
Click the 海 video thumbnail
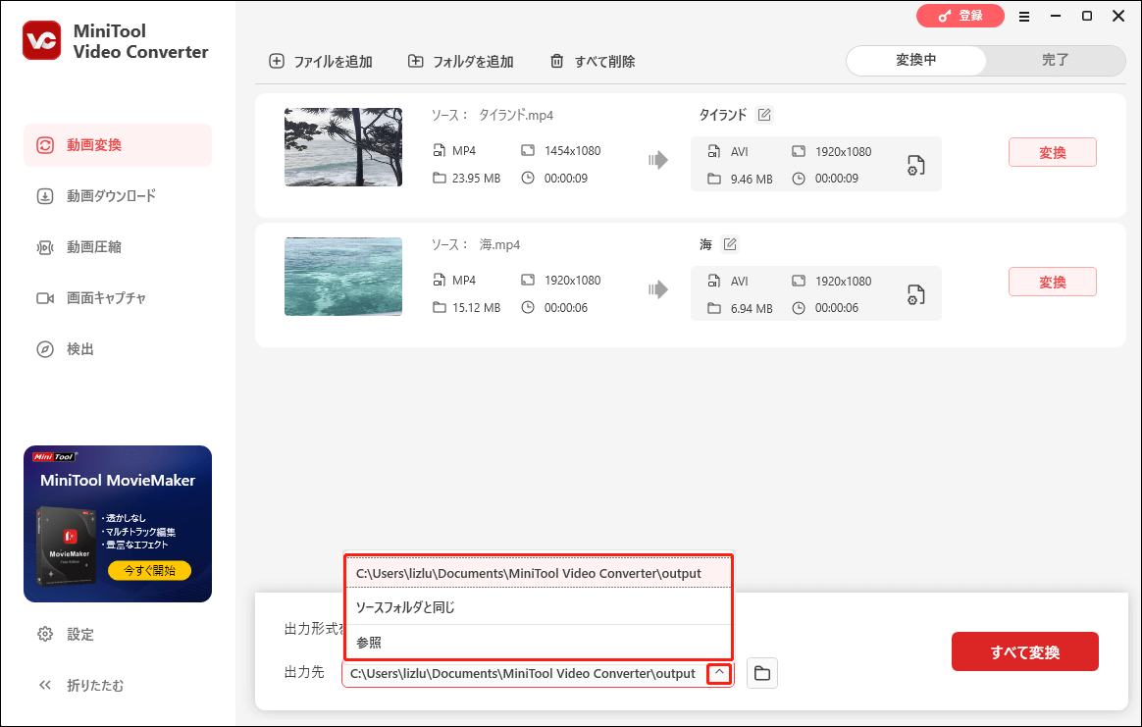343,277
